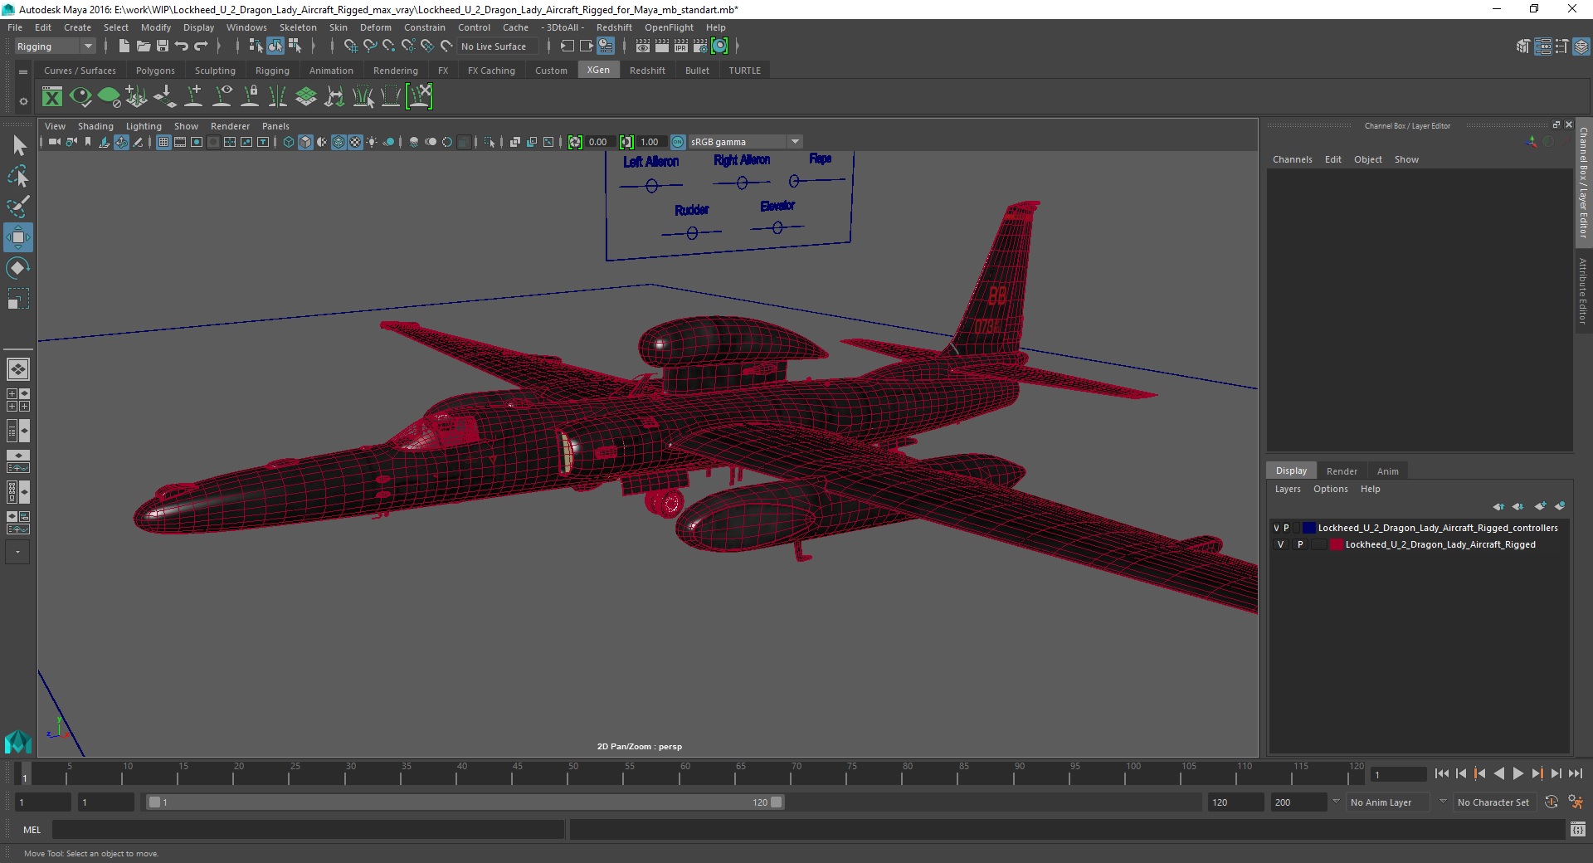Click the IPR render icon
This screenshot has width=1593, height=863.
pyautogui.click(x=681, y=46)
